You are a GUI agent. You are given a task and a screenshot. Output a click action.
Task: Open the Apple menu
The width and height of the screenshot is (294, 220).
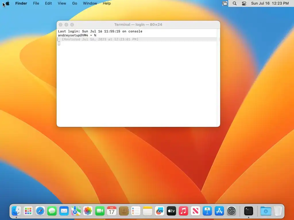[7, 3]
